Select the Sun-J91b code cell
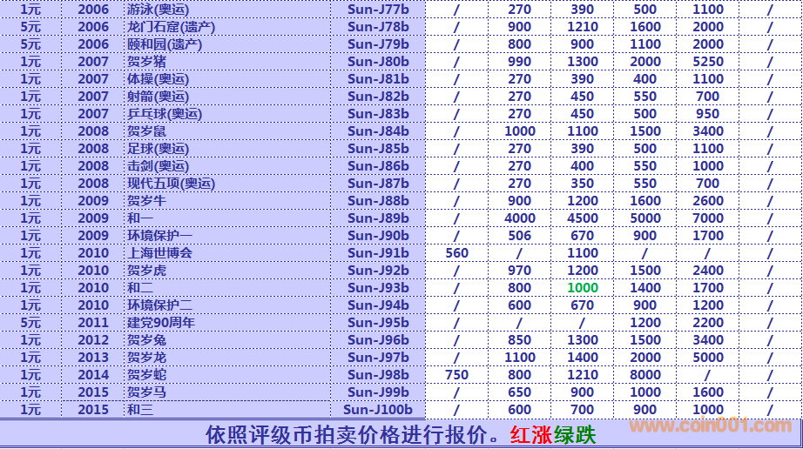803x449 pixels. 378,253
